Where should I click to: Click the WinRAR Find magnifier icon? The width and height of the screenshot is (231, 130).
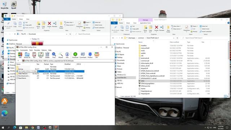click(54, 55)
